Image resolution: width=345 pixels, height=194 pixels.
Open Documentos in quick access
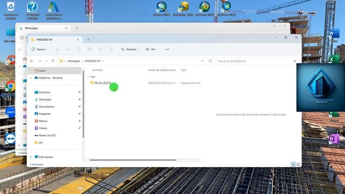click(x=46, y=107)
